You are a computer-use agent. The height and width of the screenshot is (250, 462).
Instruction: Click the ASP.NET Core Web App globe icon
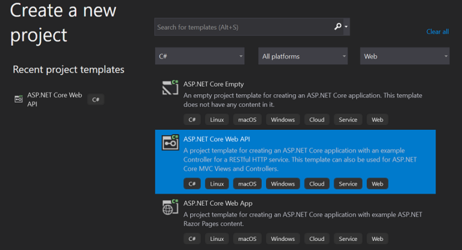tap(170, 207)
